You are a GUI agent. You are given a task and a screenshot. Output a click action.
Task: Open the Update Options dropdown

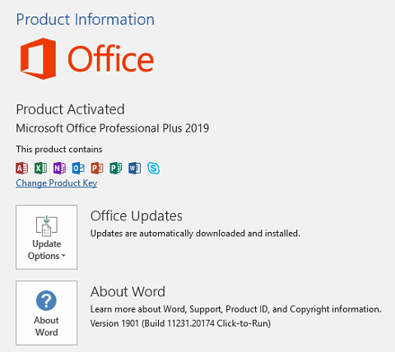click(46, 237)
